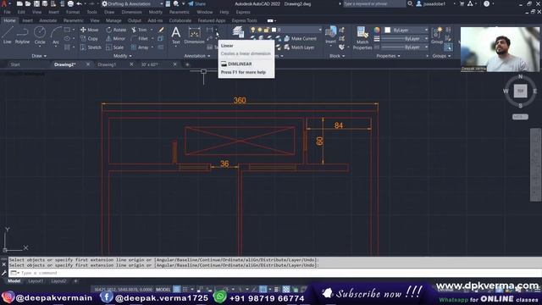Click the Dimension tool
The width and height of the screenshot is (542, 305).
194,36
